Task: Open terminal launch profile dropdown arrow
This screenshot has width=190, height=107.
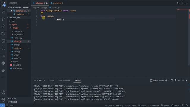Action: 168,81
